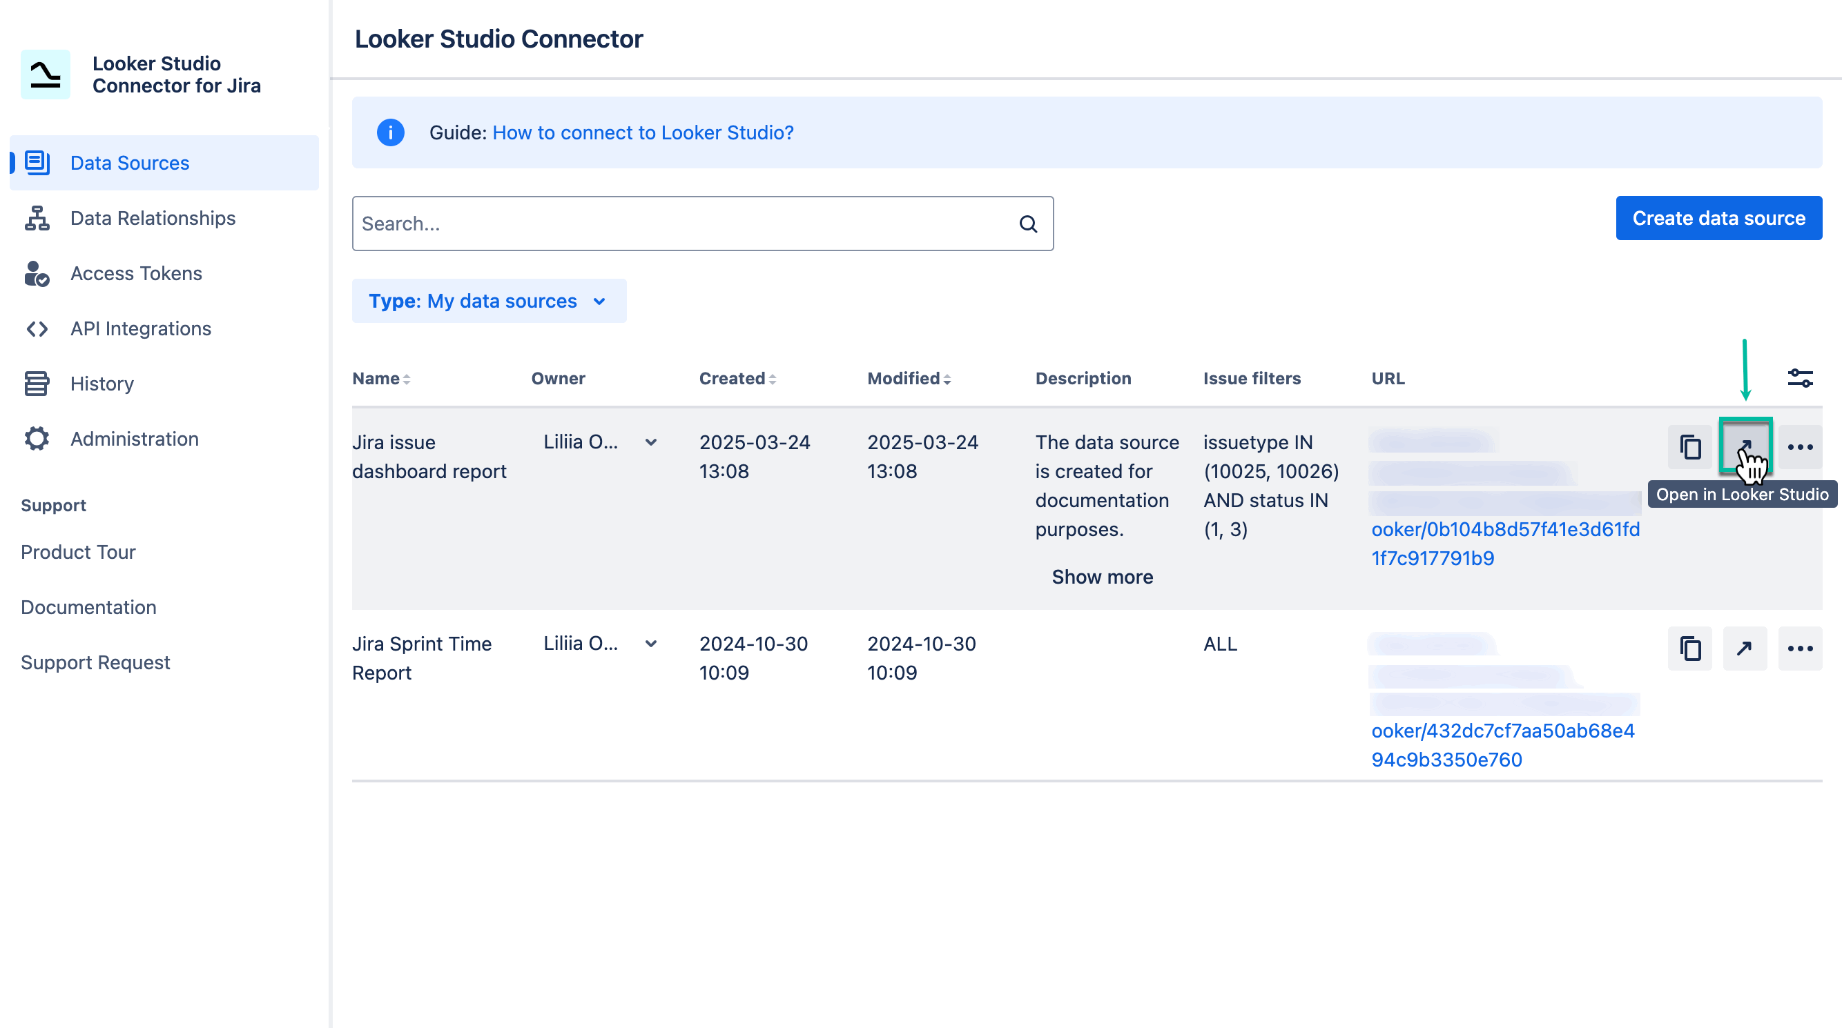The image size is (1842, 1028).
Task: Expand the Type: My data sources filter
Action: [x=488, y=301]
